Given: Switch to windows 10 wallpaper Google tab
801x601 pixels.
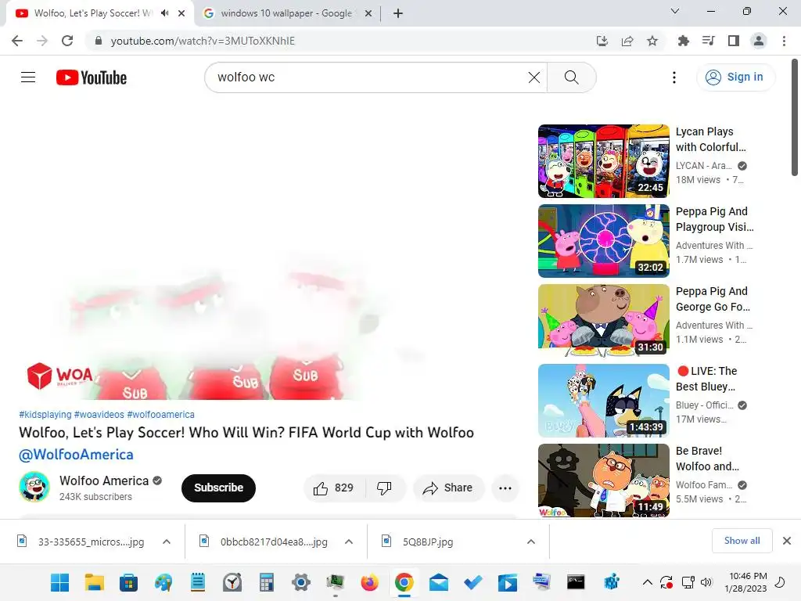Looking at the screenshot, I should click(286, 13).
